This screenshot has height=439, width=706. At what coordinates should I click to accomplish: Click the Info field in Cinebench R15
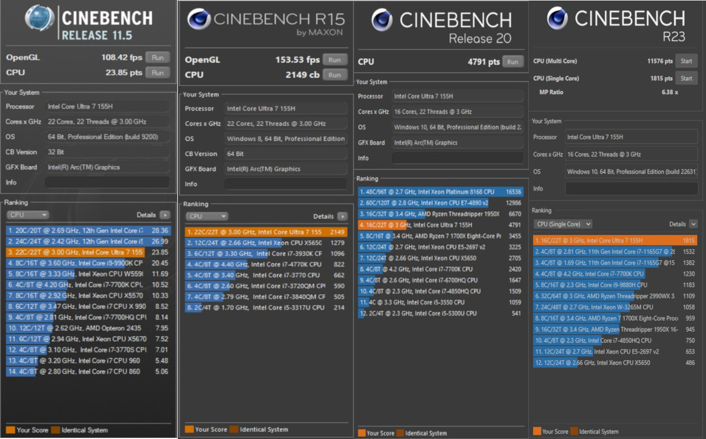tap(285, 184)
